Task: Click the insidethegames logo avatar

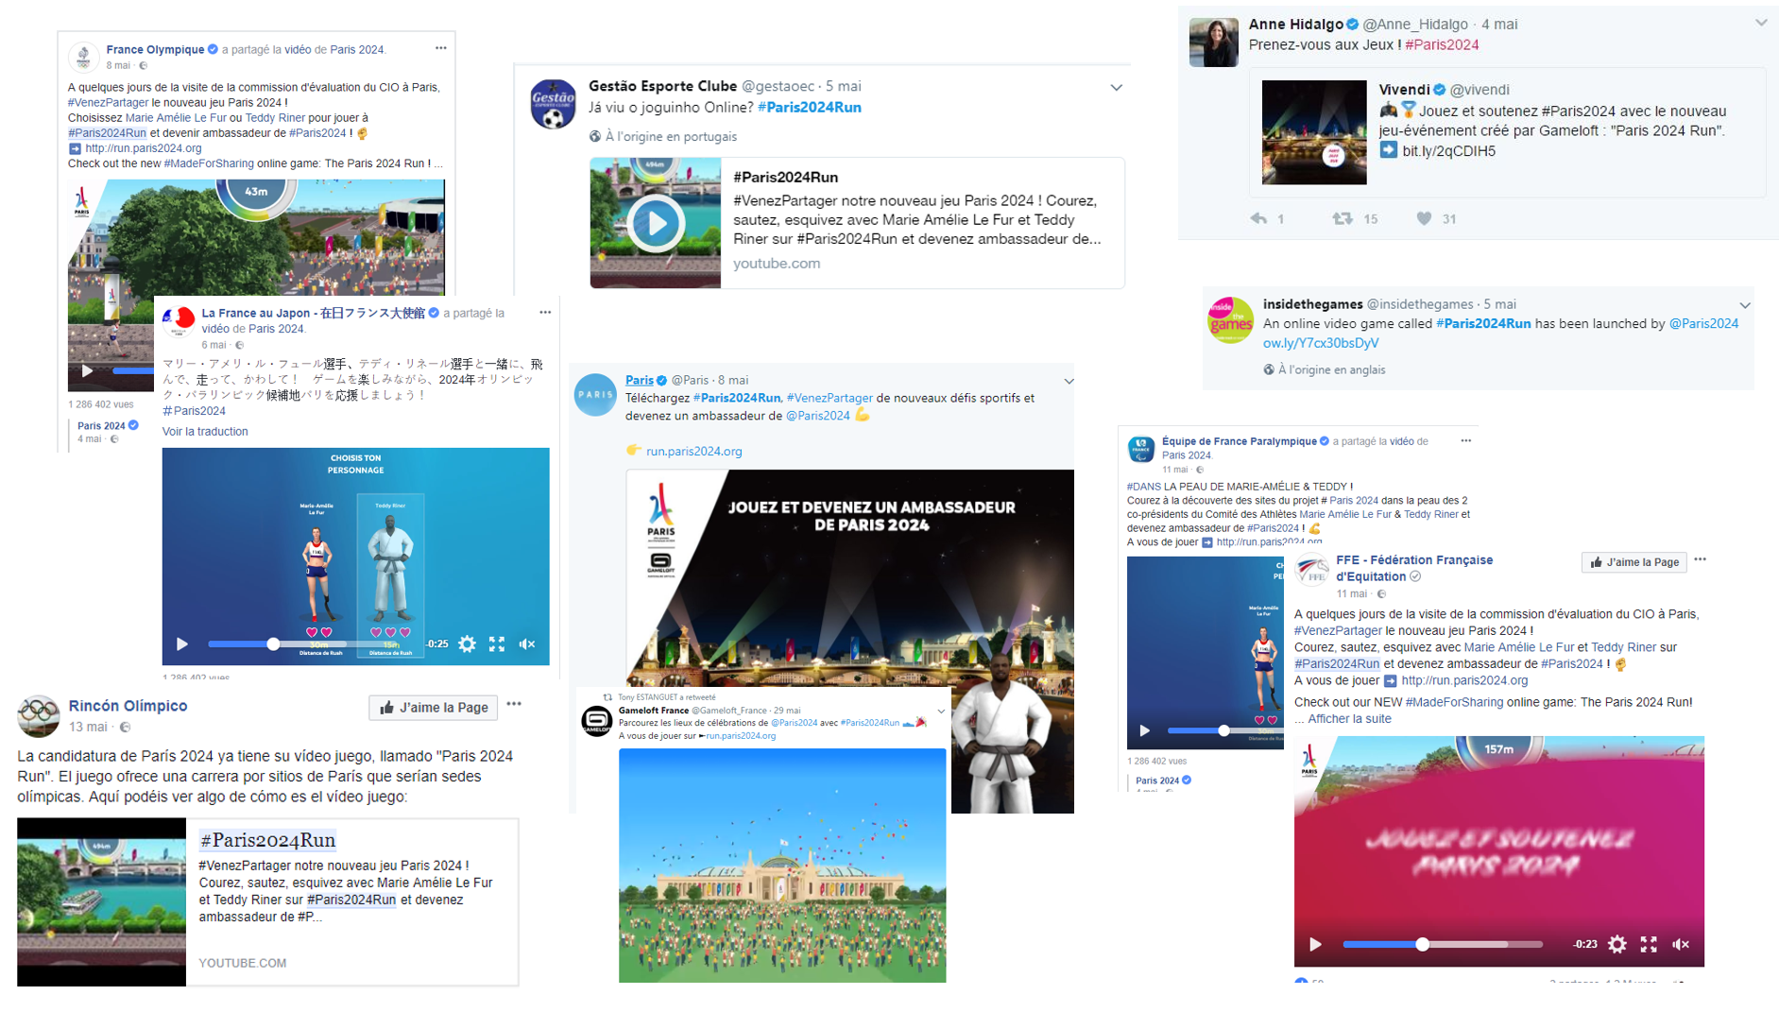Action: (1230, 319)
